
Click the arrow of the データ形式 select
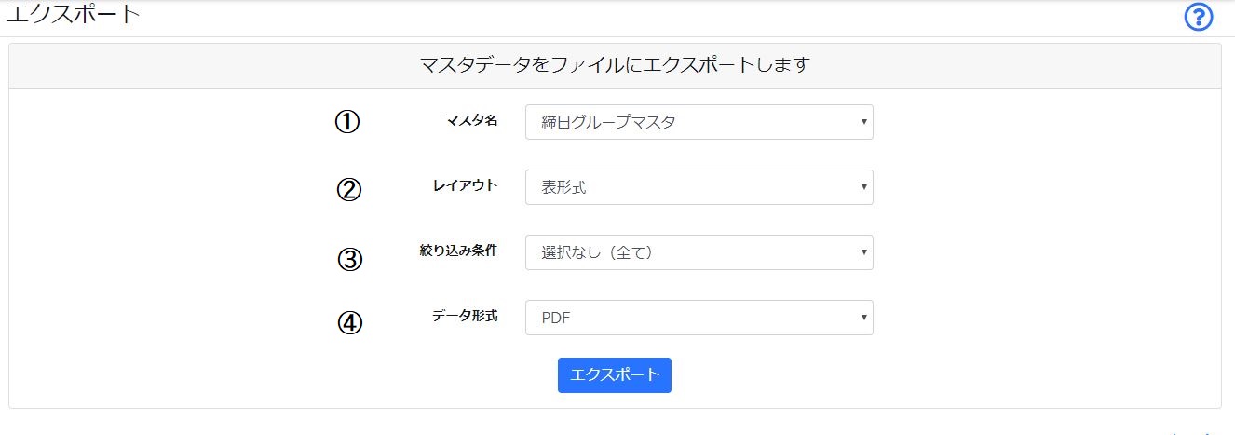click(x=863, y=318)
